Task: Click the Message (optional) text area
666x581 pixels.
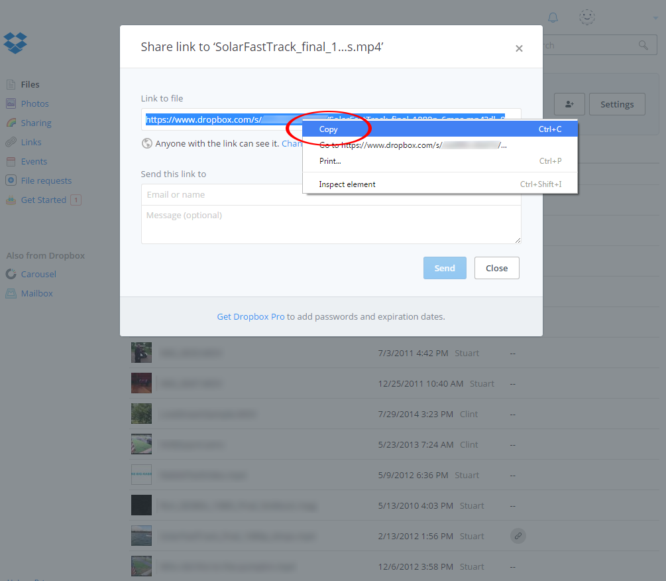Action: pyautogui.click(x=331, y=224)
